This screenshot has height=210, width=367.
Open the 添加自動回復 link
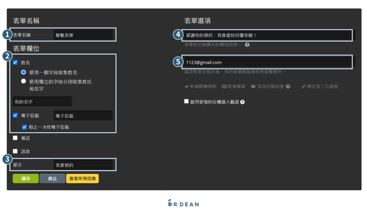point(270,86)
